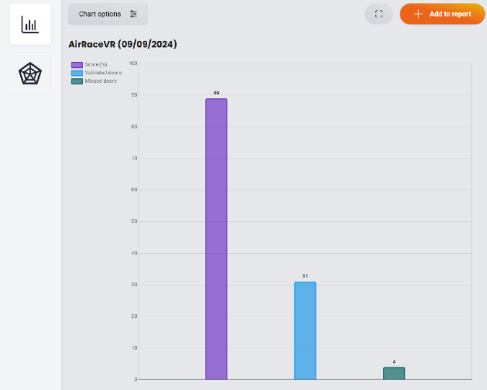Click the 4 data label above teal bar
Image resolution: width=487 pixels, height=390 pixels.
pyautogui.click(x=394, y=361)
